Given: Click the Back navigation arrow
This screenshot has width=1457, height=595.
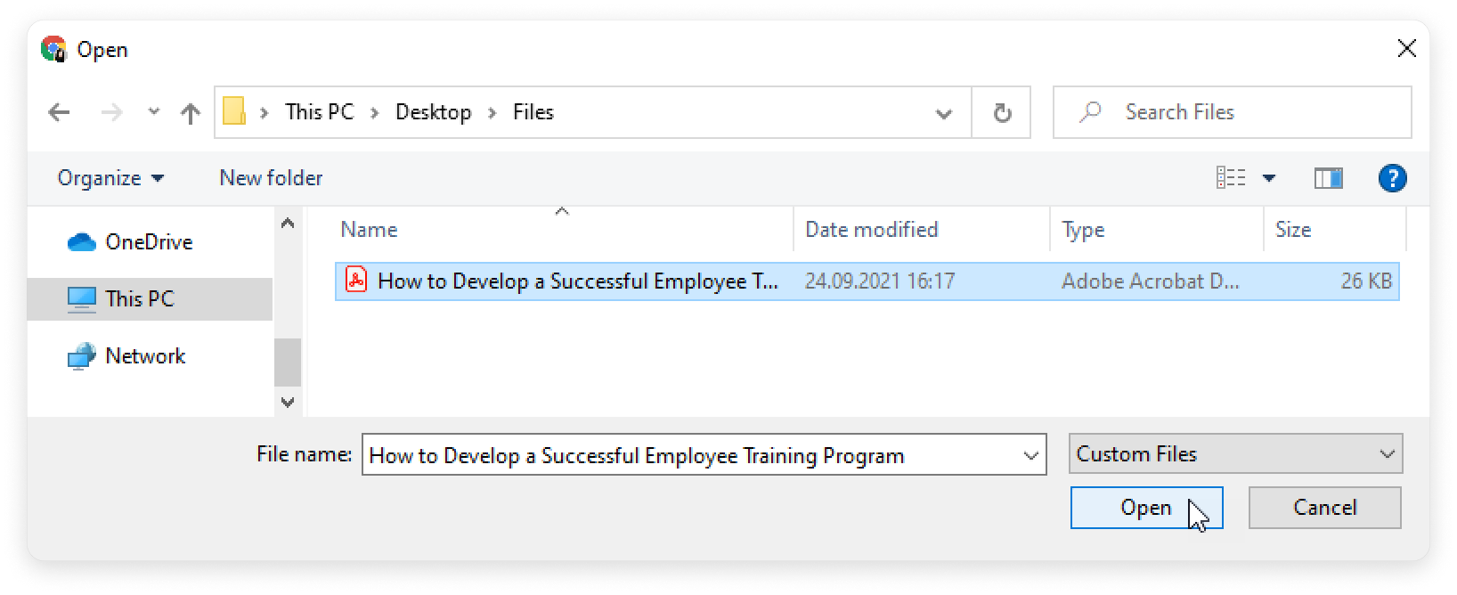Looking at the screenshot, I should 59,112.
